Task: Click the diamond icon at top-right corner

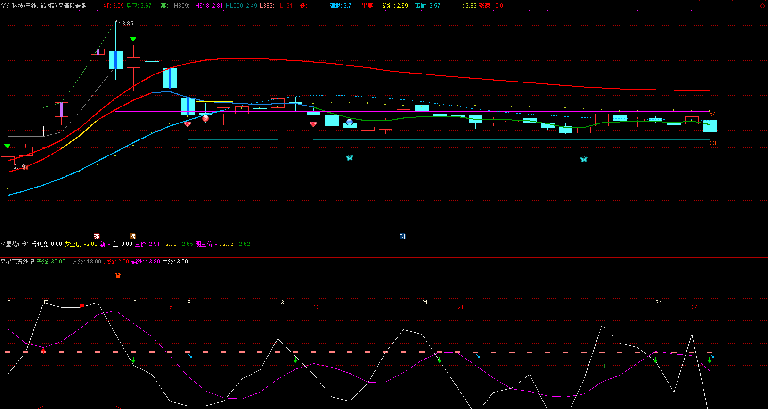Action: (763, 6)
